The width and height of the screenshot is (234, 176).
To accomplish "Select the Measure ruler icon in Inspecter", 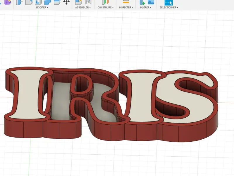I will click(x=126, y=2).
